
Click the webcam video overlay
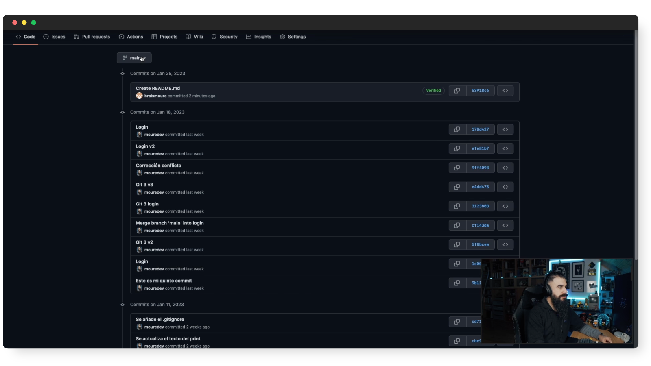pyautogui.click(x=557, y=301)
